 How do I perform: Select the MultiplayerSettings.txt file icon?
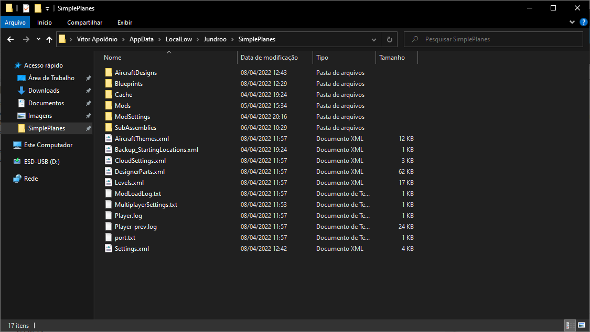click(x=109, y=204)
